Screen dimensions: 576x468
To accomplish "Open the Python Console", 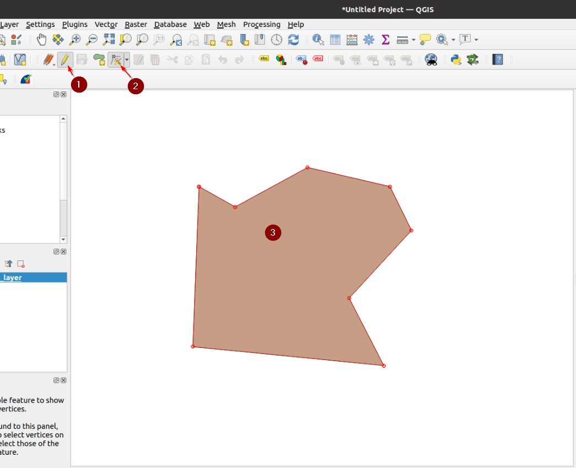I will [x=456, y=59].
